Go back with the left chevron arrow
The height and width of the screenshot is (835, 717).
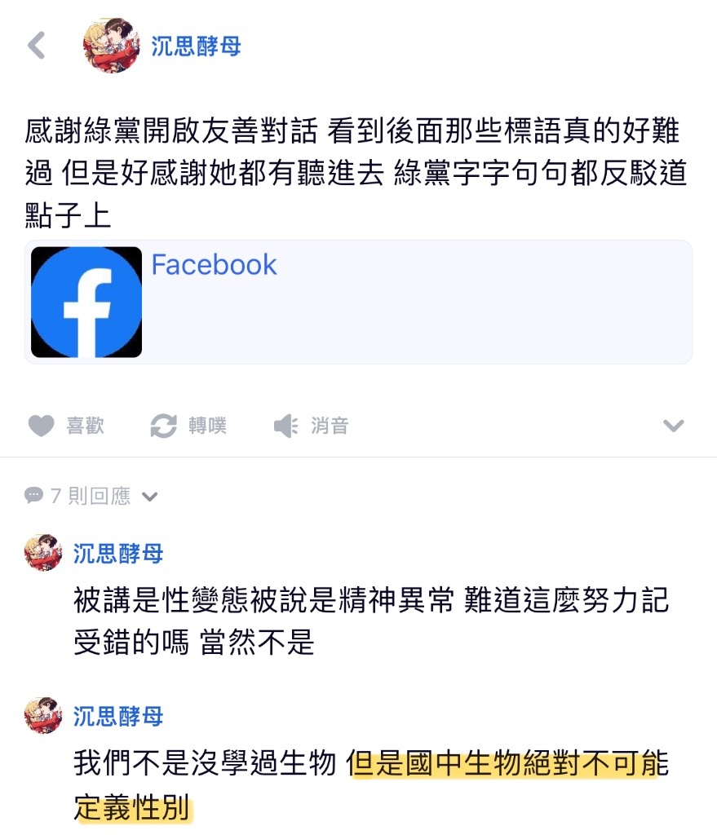[37, 46]
